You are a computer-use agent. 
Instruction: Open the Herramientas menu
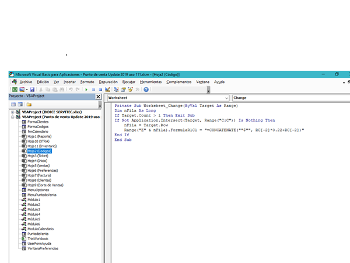point(150,82)
